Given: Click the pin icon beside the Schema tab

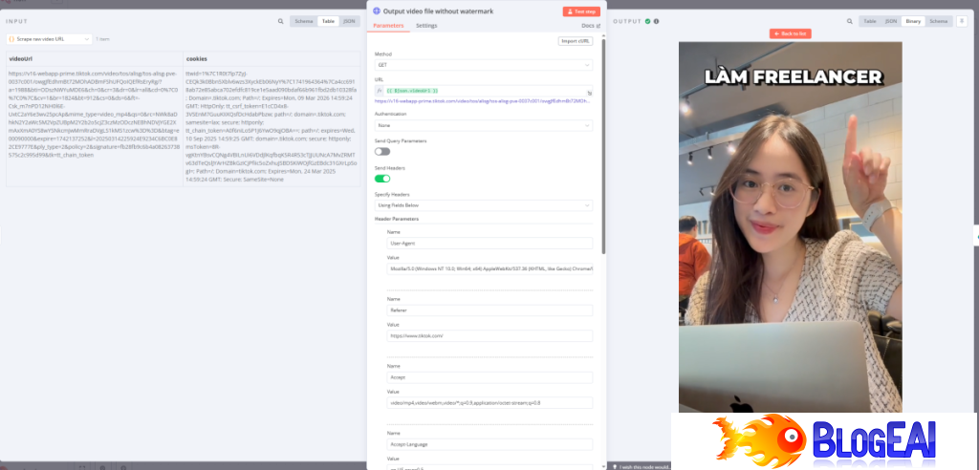Looking at the screenshot, I should [960, 20].
